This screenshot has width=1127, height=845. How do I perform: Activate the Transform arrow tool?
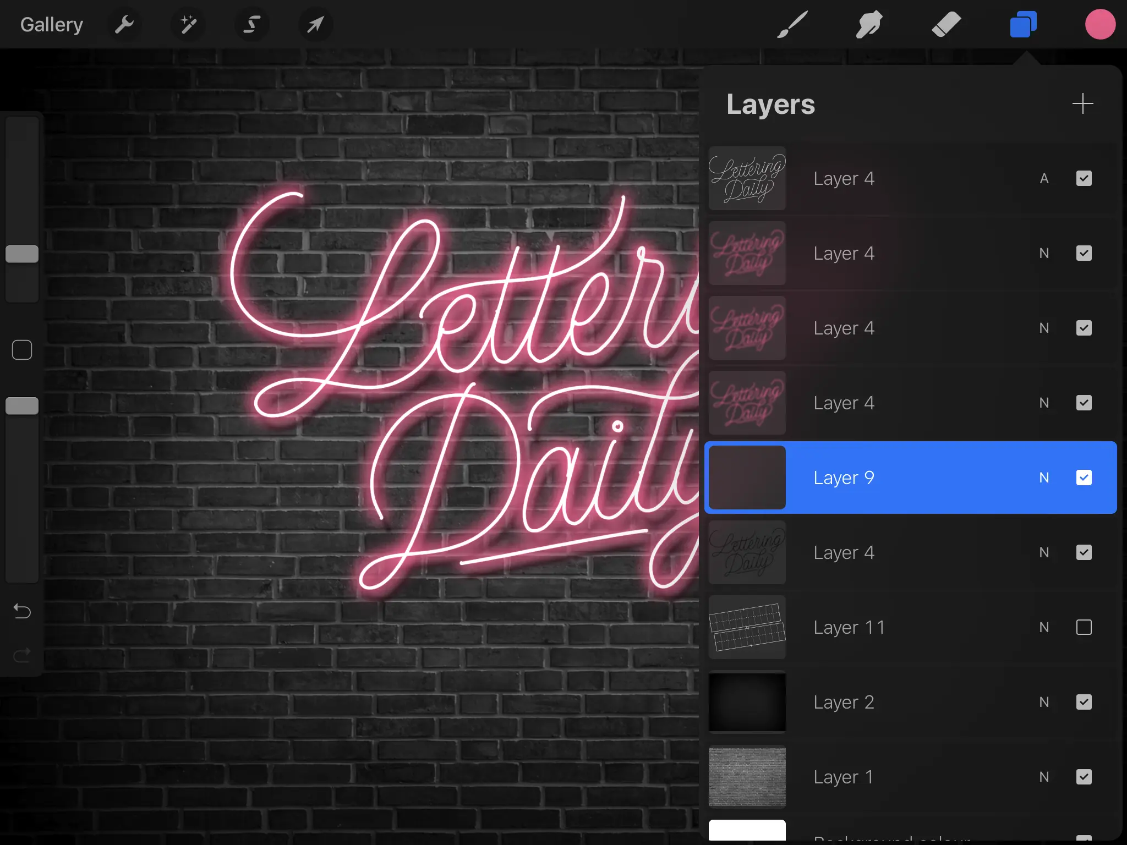(315, 24)
